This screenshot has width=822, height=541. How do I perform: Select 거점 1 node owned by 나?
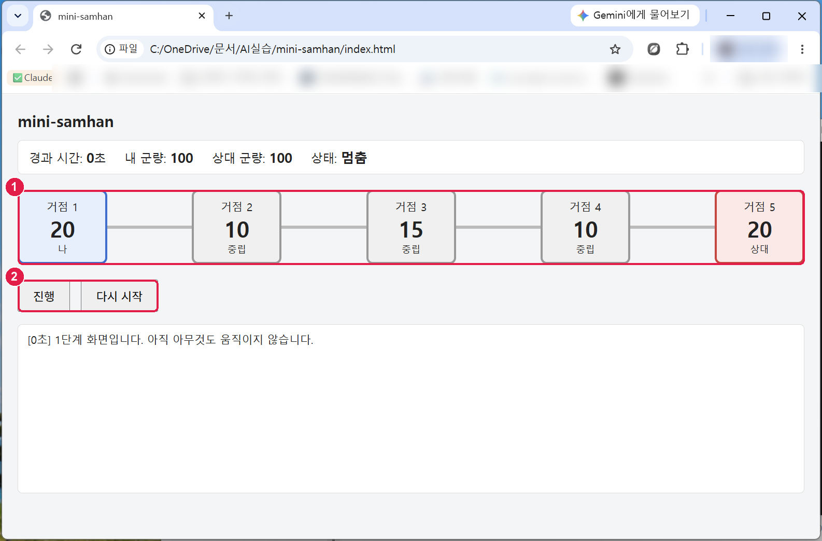tap(63, 227)
